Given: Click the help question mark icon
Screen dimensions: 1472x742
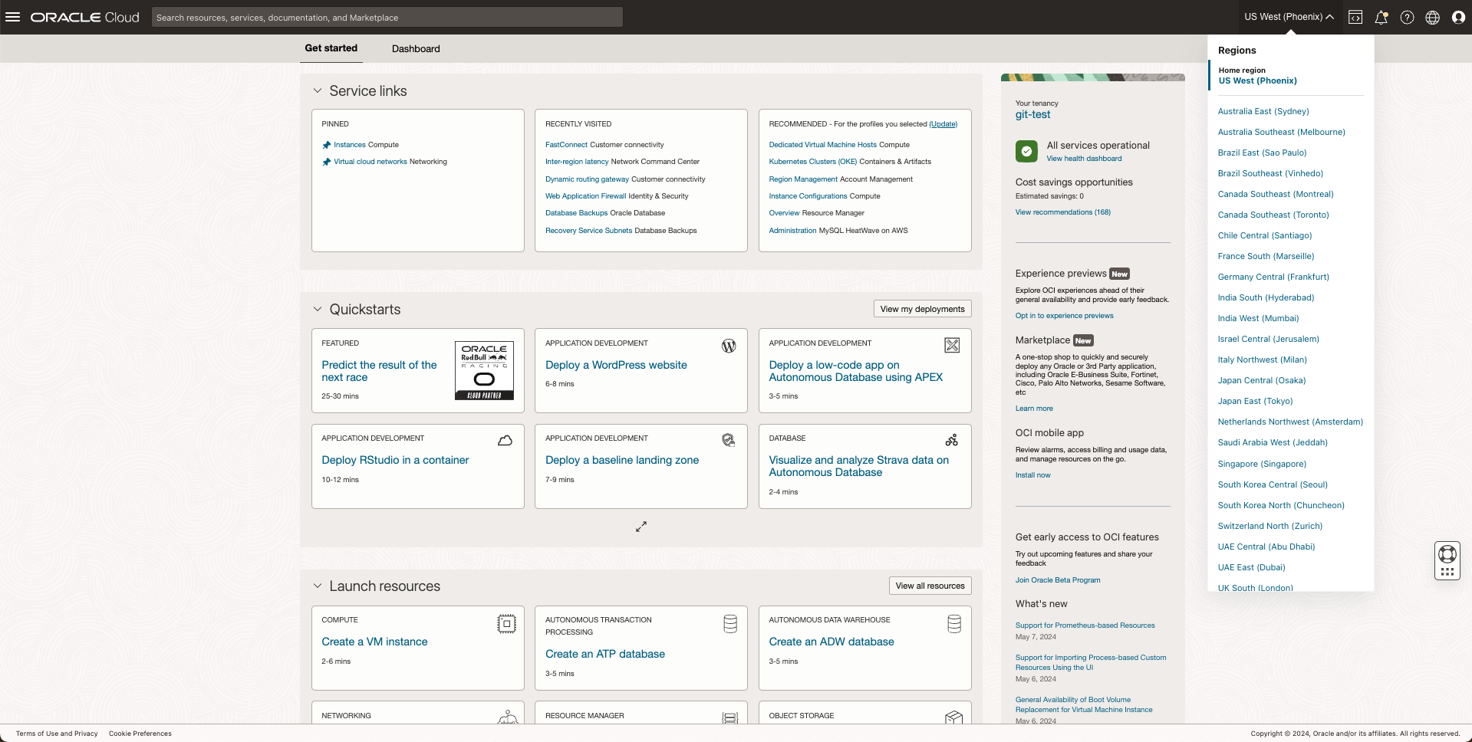Looking at the screenshot, I should pos(1407,18).
